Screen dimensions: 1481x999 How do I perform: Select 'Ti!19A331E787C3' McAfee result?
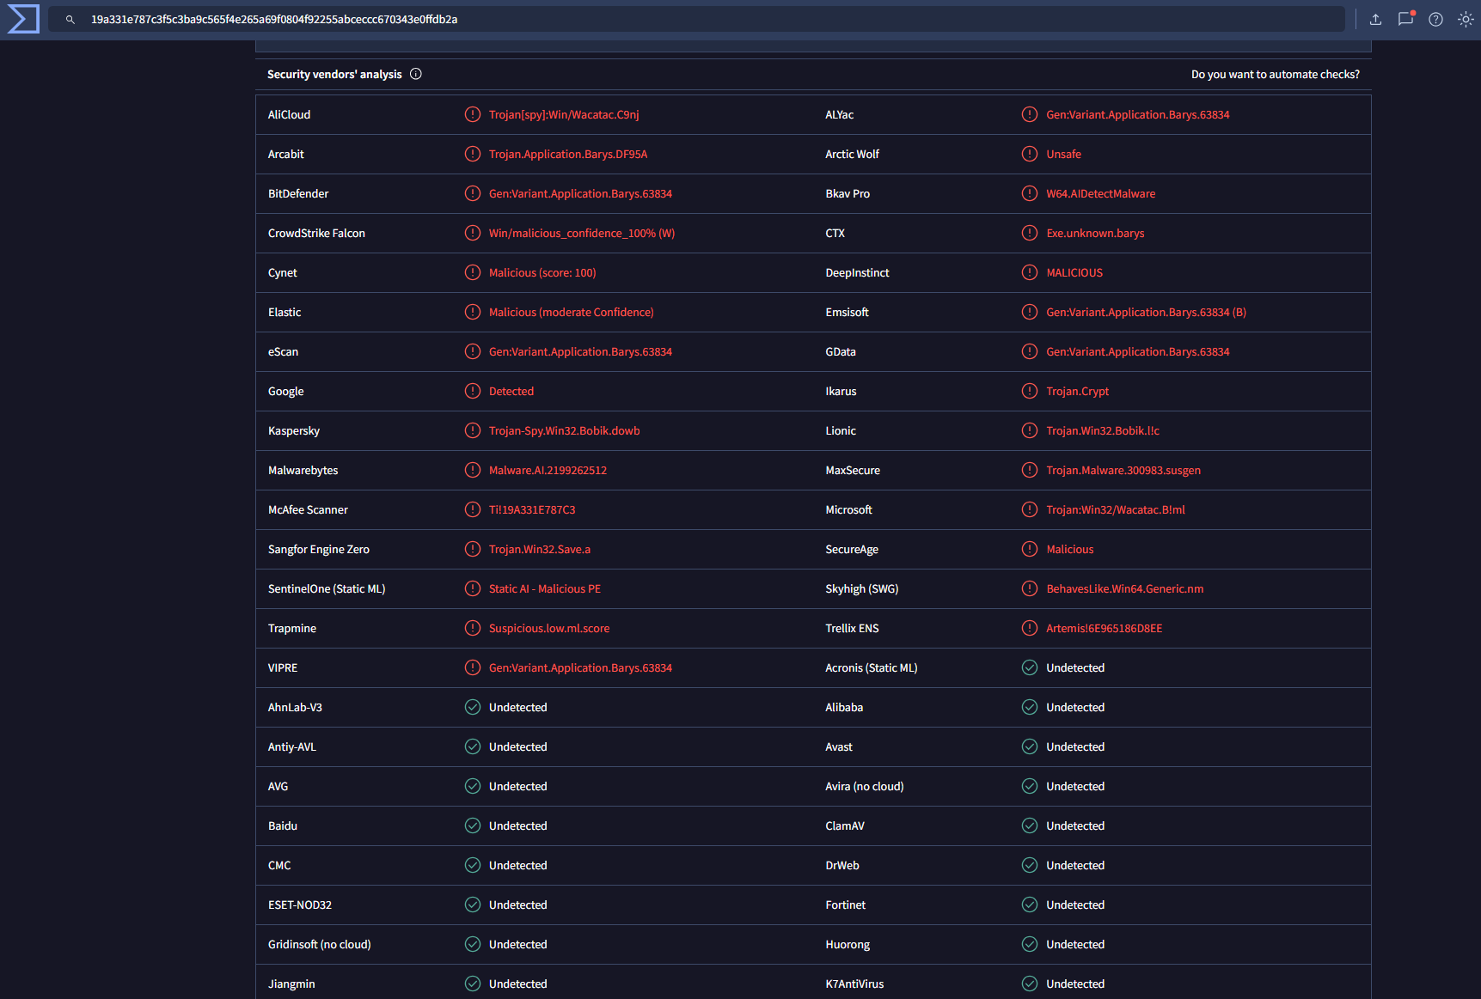coord(532,509)
